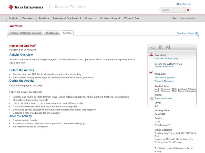
Task: Open the Products menu
Action: click(13, 18)
